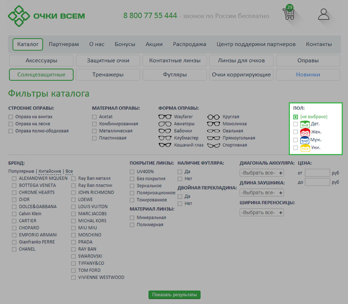Pick the Кошачий глаз glasses icon
The width and height of the screenshot is (348, 304).
[x=165, y=145]
